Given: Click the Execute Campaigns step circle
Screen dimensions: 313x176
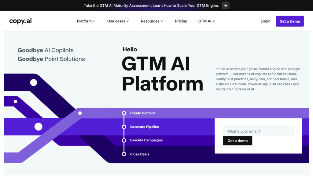Looking at the screenshot, I should pyautogui.click(x=124, y=141).
